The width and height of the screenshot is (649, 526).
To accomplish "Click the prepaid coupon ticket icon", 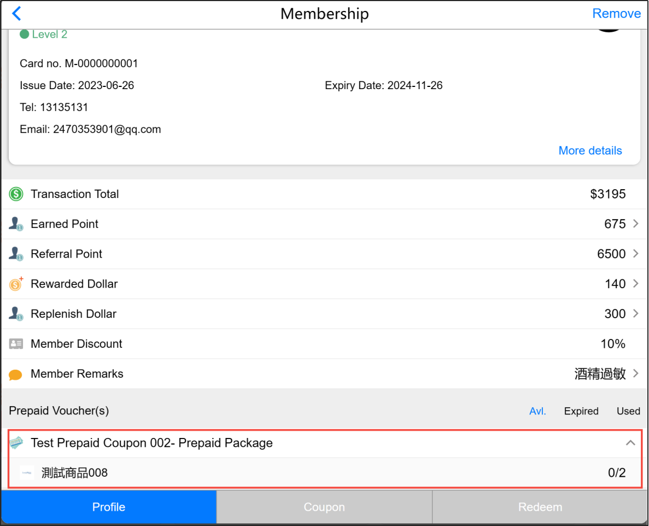I will point(16,443).
